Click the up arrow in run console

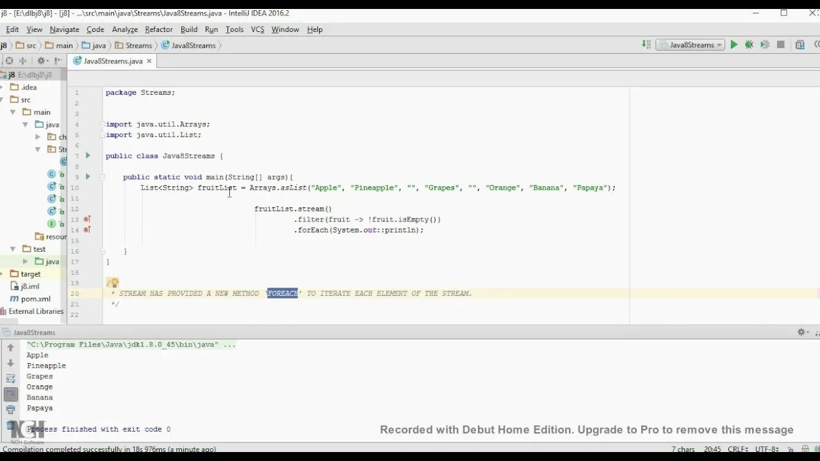10,348
